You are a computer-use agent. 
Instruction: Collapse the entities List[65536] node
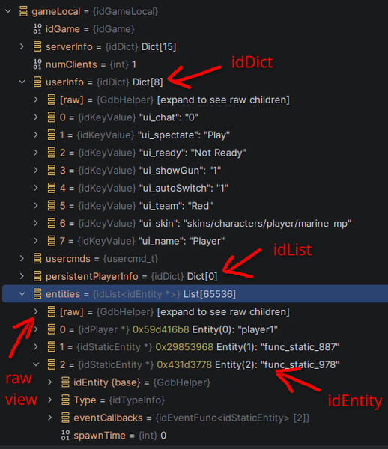pyautogui.click(x=22, y=294)
